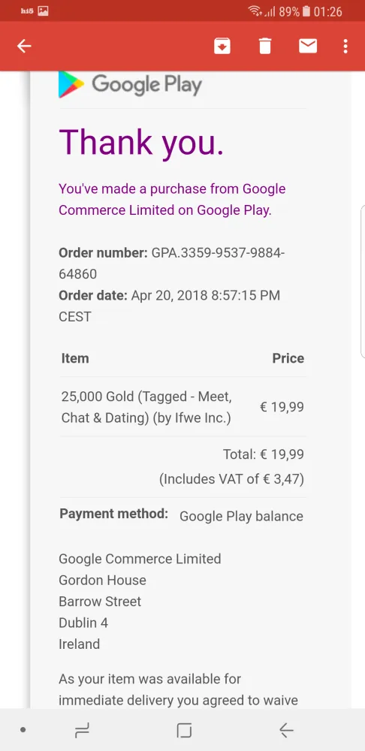Open hi5 notification in status bar
Screen dimensions: 365x751
point(27,11)
